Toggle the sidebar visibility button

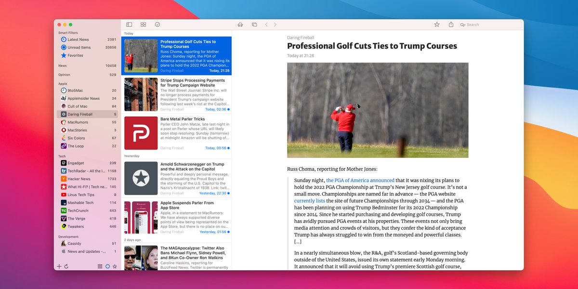pyautogui.click(x=129, y=25)
